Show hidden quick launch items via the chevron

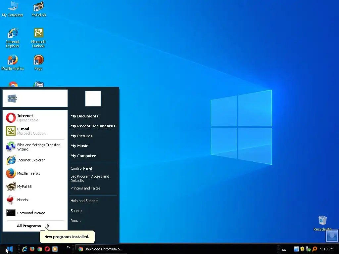click(x=68, y=247)
